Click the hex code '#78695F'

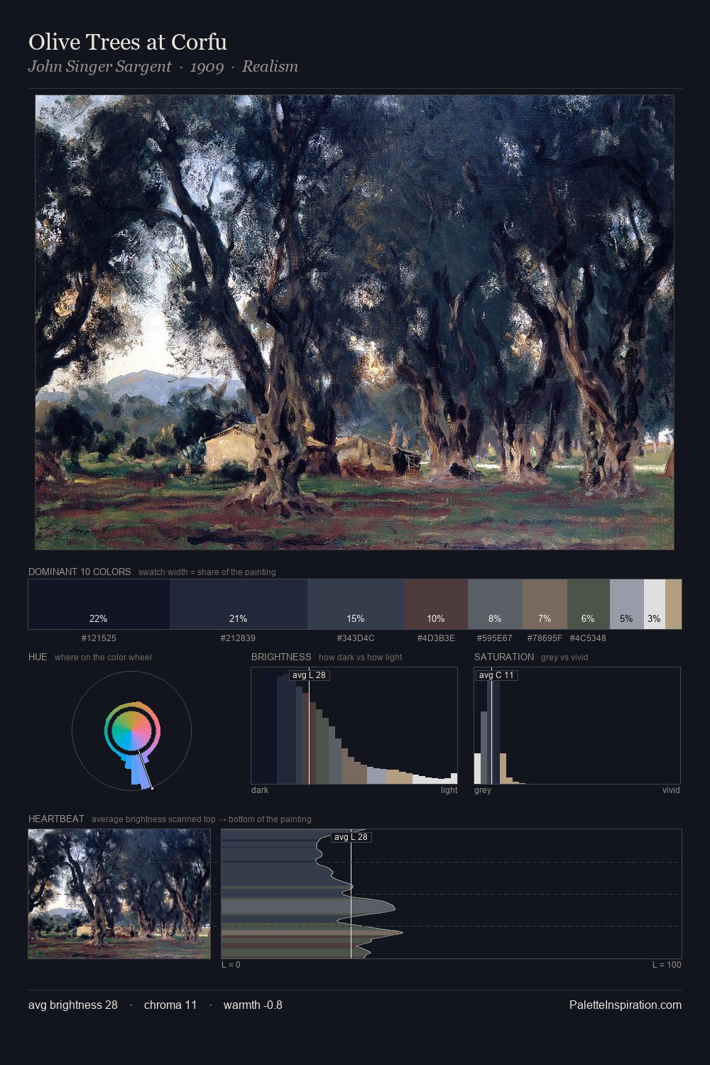tap(545, 638)
